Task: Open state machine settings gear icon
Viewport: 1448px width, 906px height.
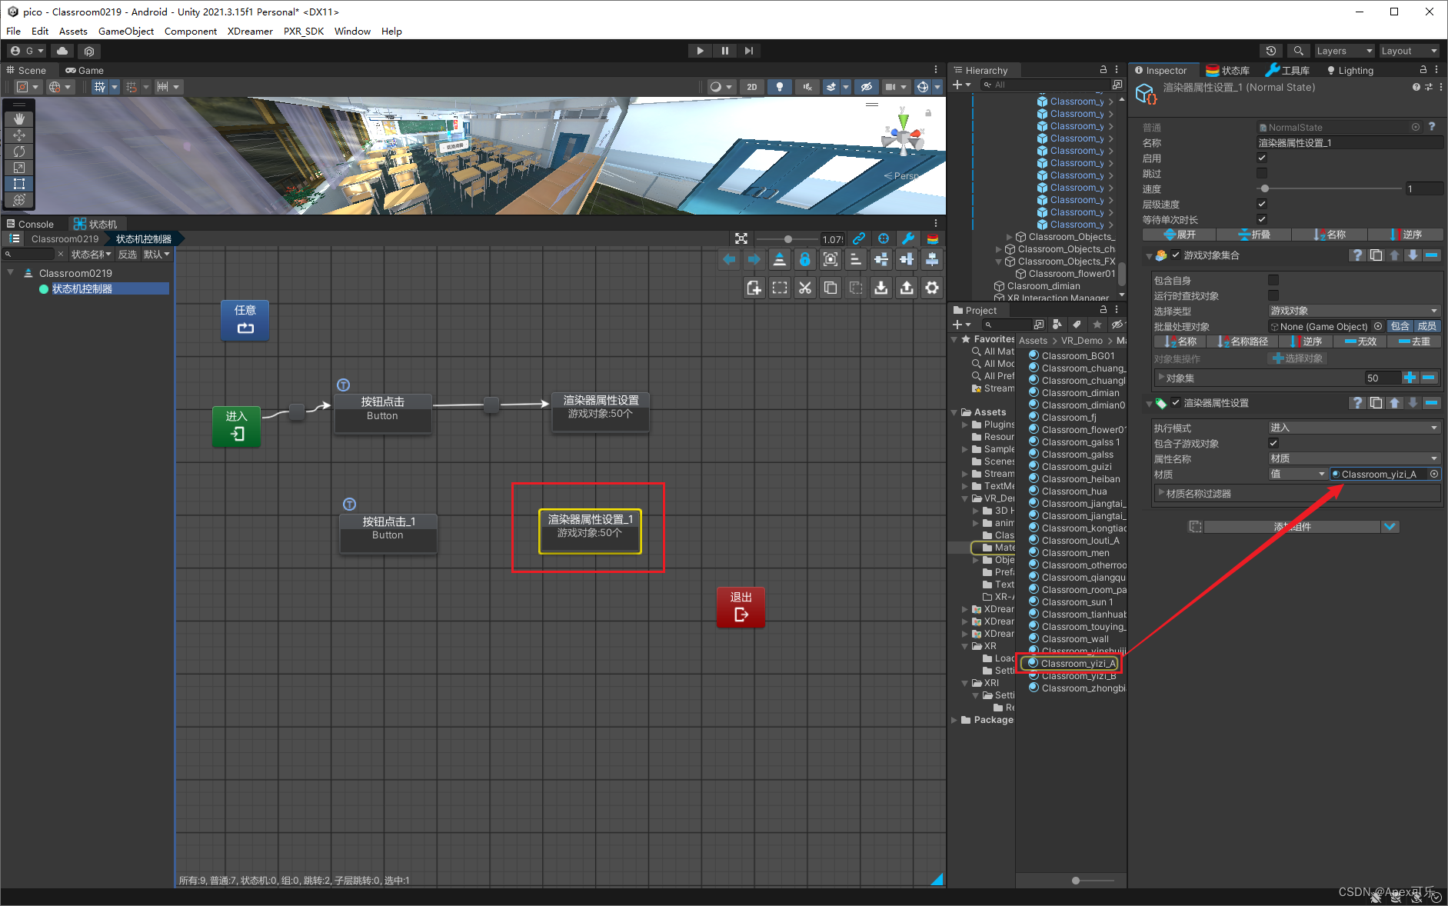Action: pyautogui.click(x=932, y=288)
